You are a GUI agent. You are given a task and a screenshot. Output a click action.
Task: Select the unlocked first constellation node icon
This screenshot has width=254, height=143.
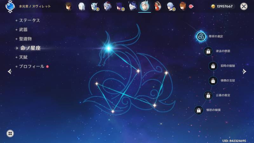pos(201,37)
